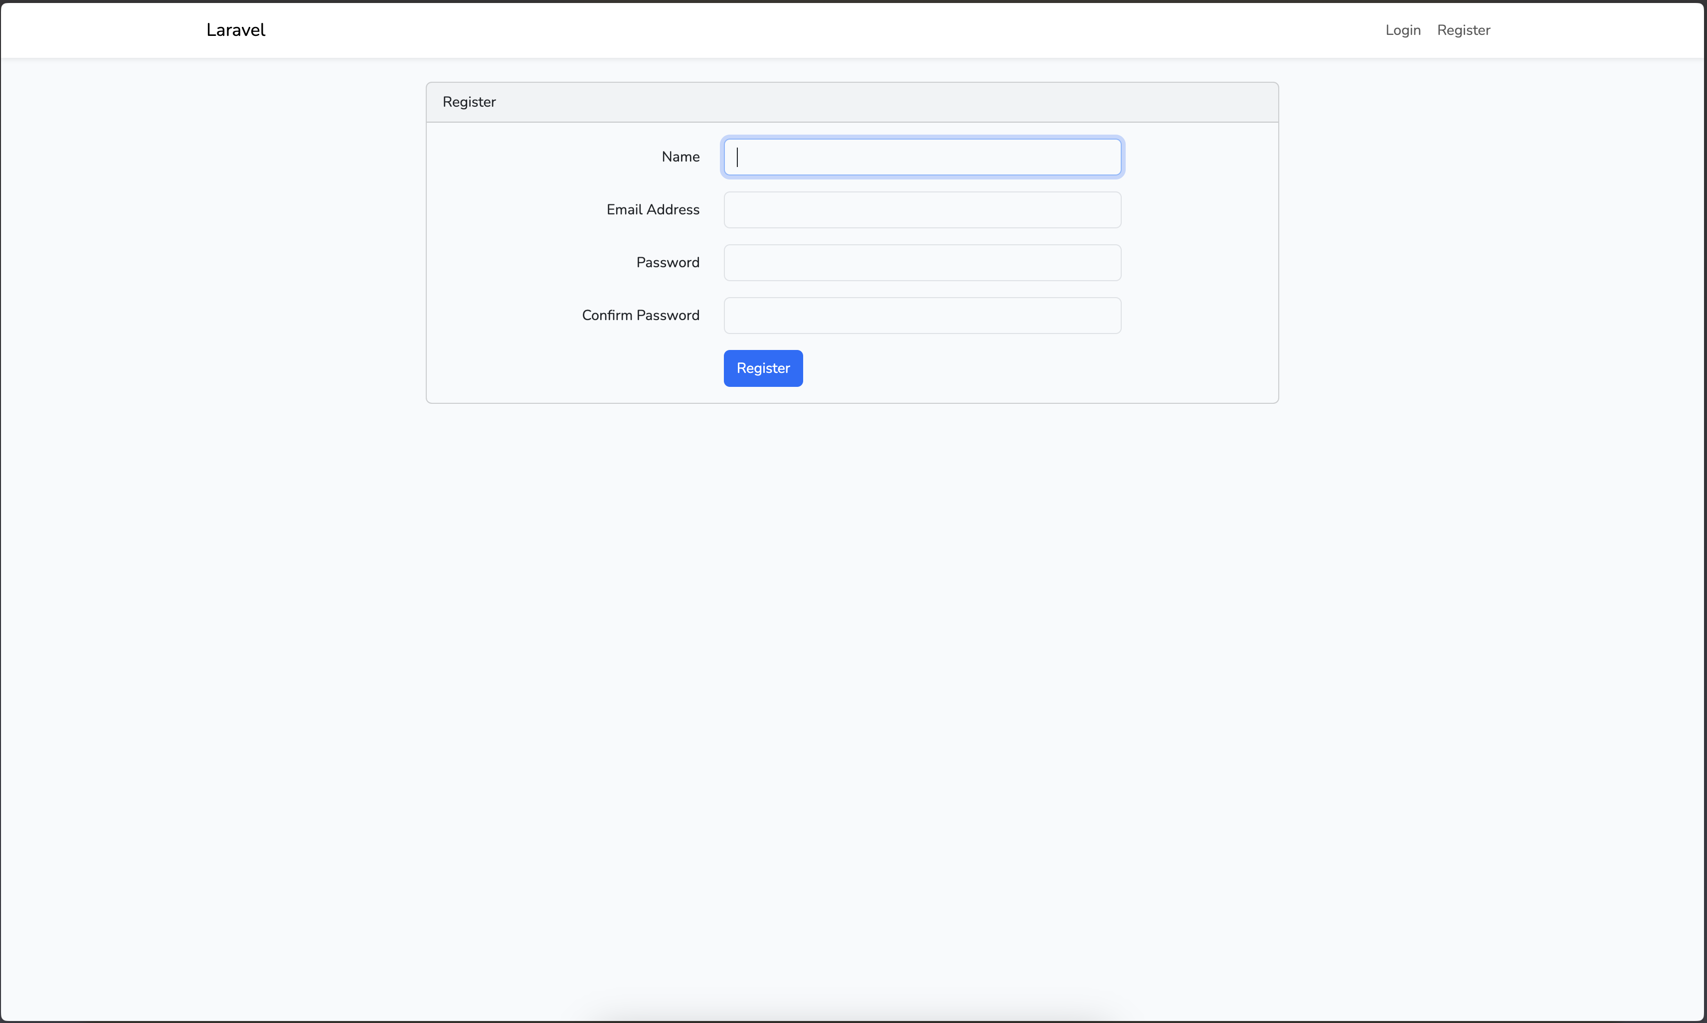Screen dimensions: 1707x1023
Task: Click empty page background below the Register card
Action: [x=852, y=620]
